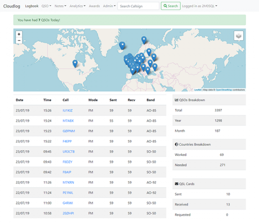Viewport: 259px width, 223px height.
Task: Open callsign PE1NIL details
Action: 68,193
